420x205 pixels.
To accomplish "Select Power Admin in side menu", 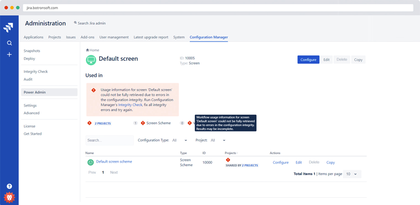I will (x=49, y=92).
